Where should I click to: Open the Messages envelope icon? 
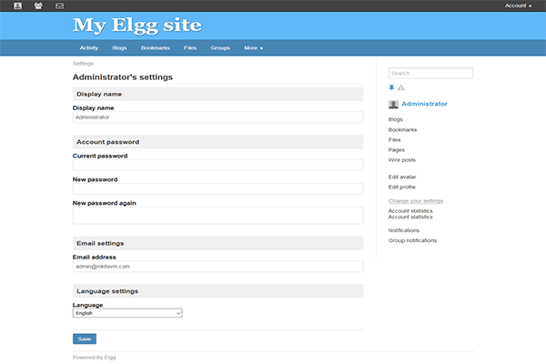point(59,5)
